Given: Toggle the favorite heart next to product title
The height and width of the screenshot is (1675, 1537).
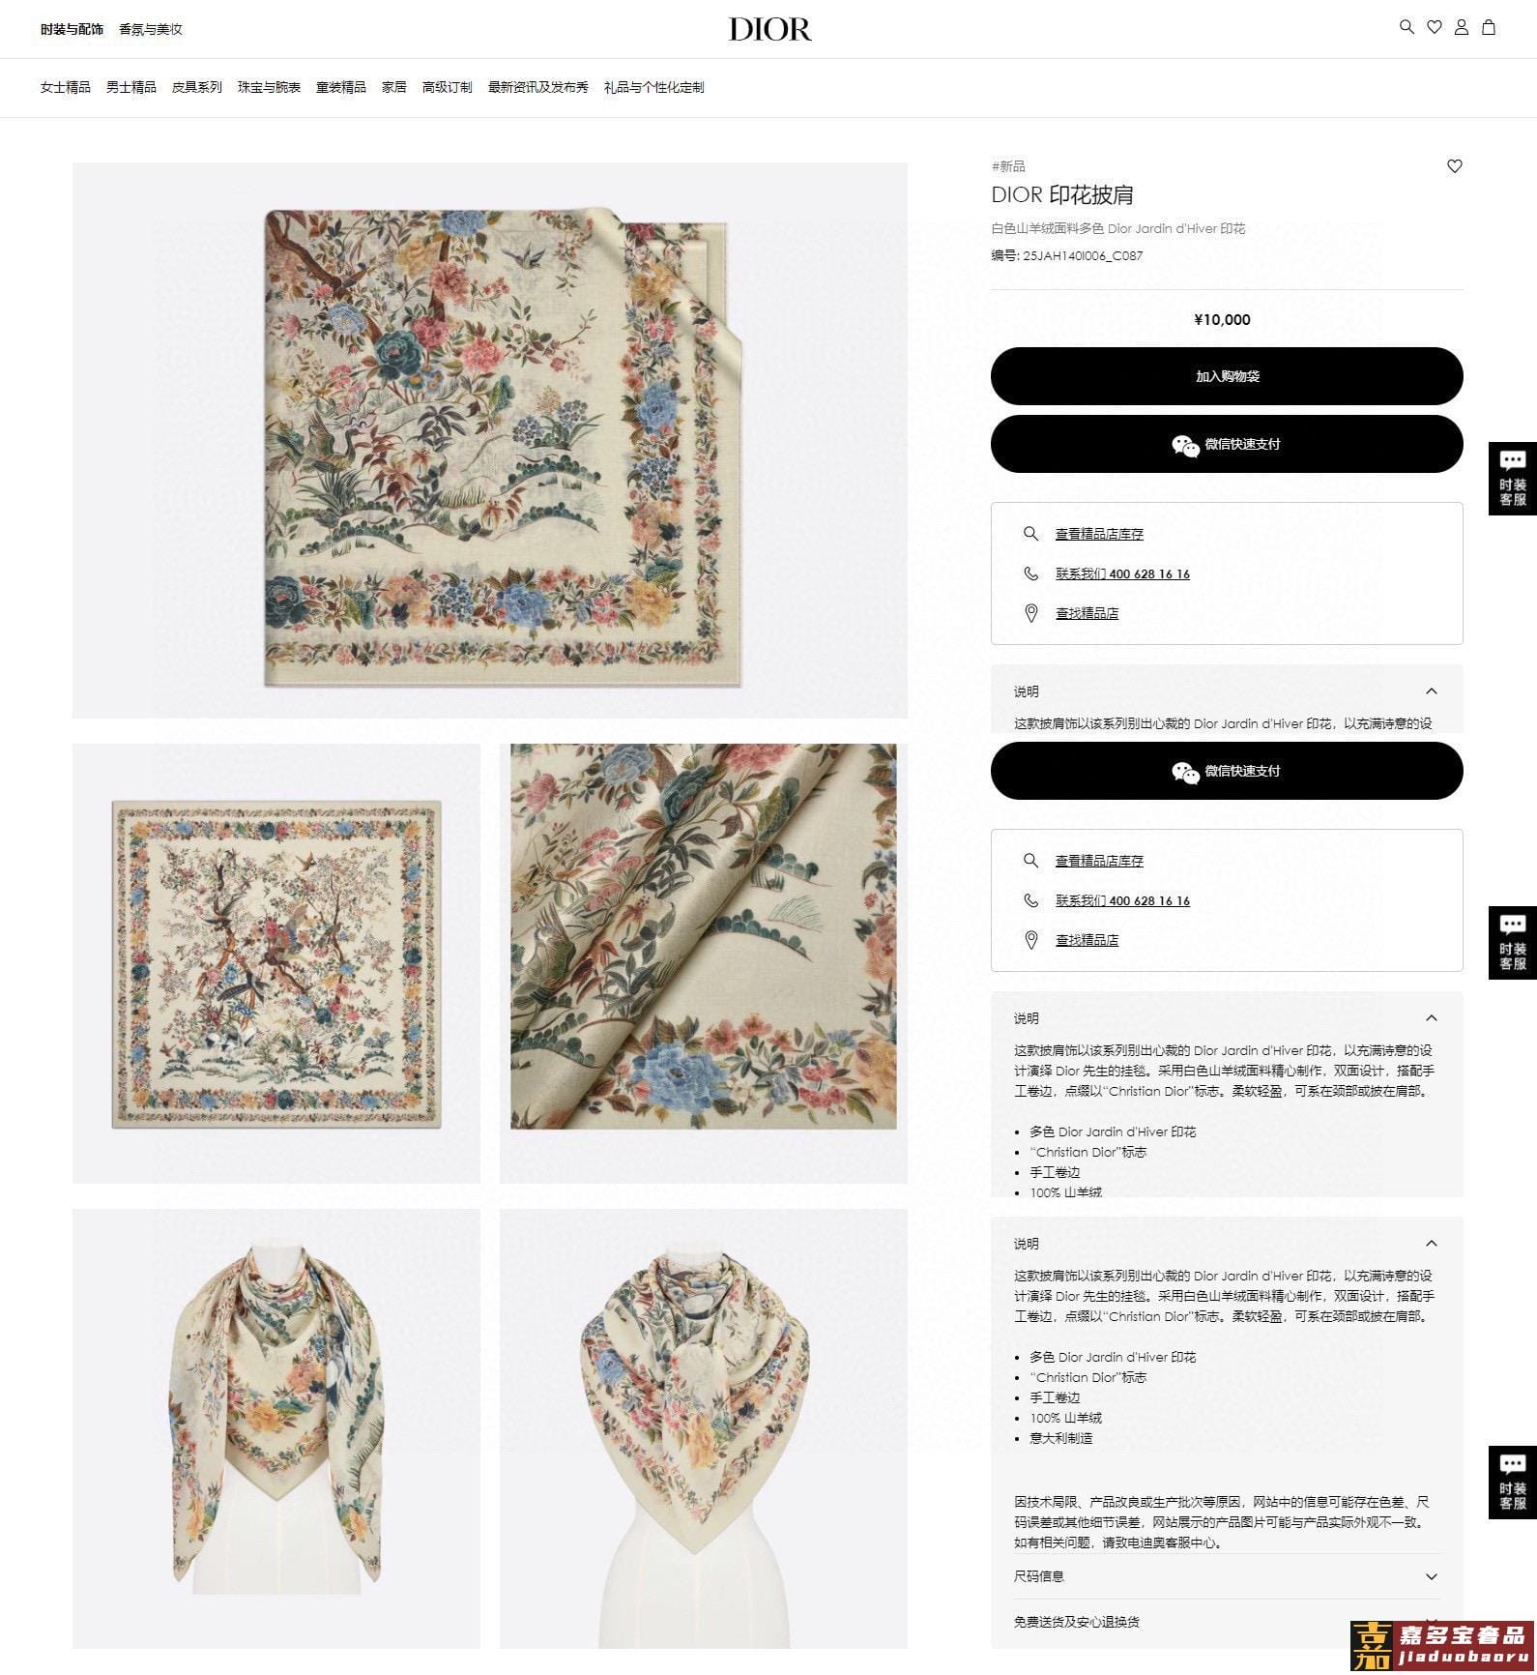Looking at the screenshot, I should click(1454, 166).
